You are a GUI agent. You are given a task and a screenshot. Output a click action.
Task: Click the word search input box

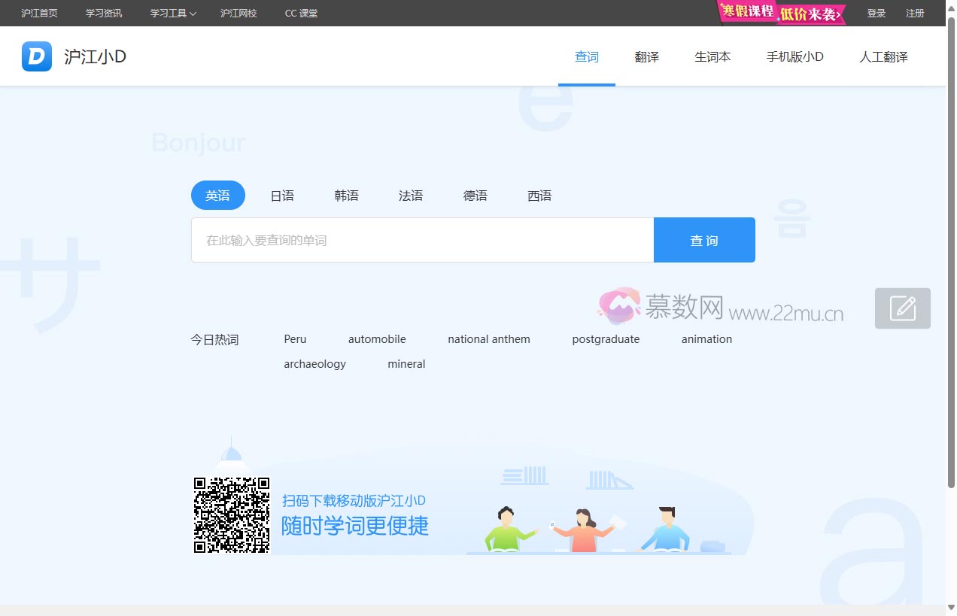pos(422,240)
